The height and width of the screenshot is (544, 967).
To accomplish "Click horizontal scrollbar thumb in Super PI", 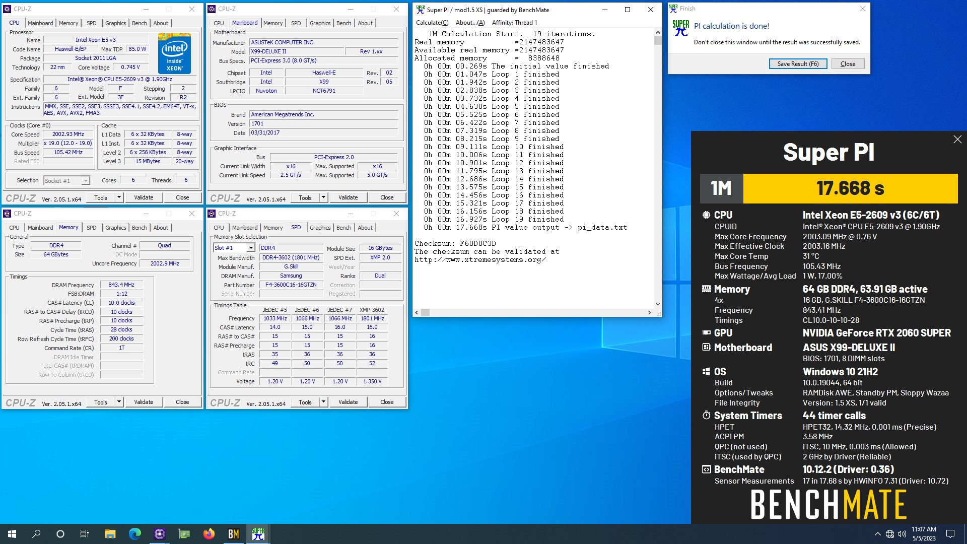I will [x=426, y=313].
